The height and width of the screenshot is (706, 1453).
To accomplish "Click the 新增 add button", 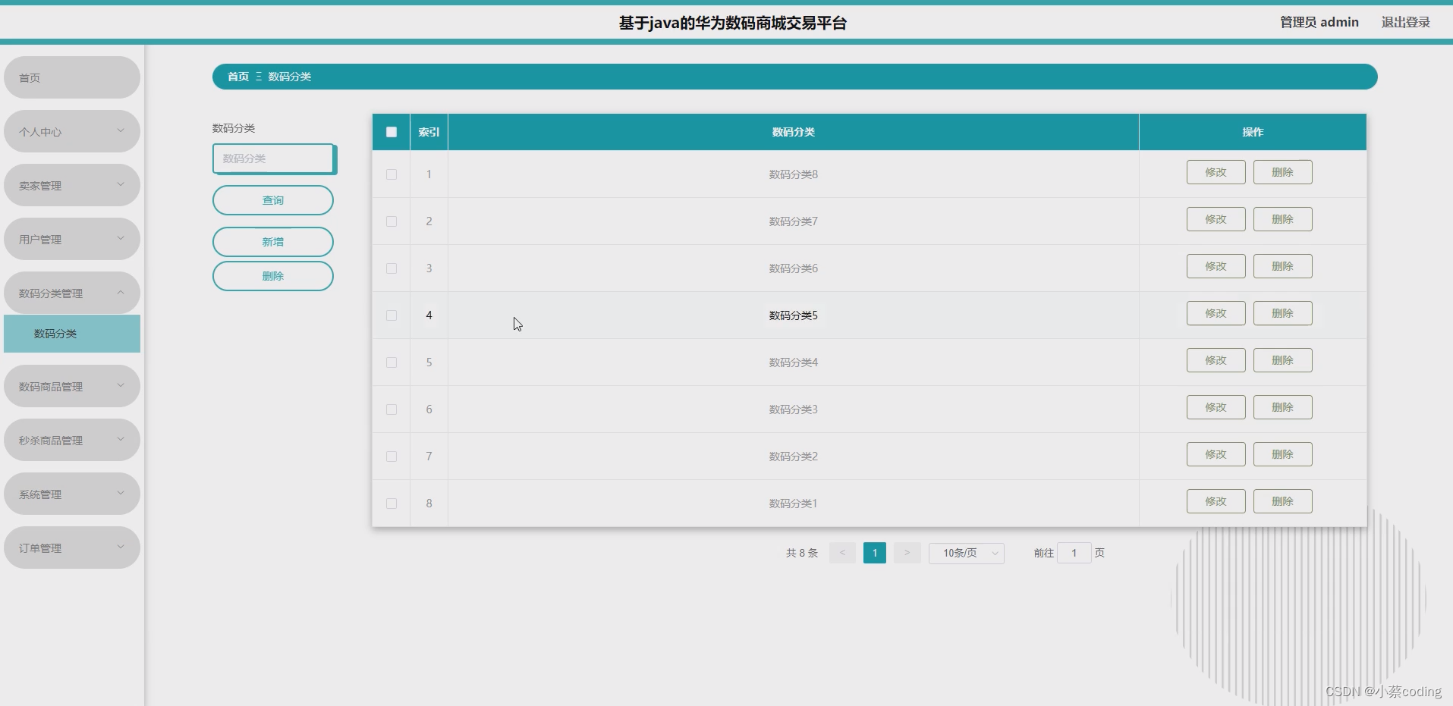I will 273,242.
